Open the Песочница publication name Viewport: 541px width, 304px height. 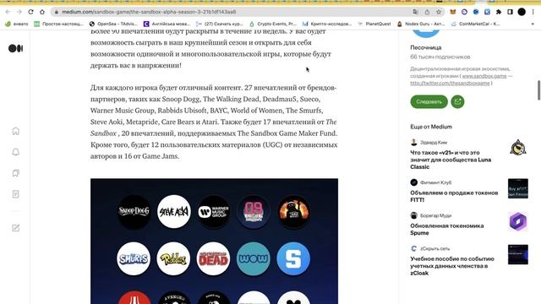pos(426,47)
